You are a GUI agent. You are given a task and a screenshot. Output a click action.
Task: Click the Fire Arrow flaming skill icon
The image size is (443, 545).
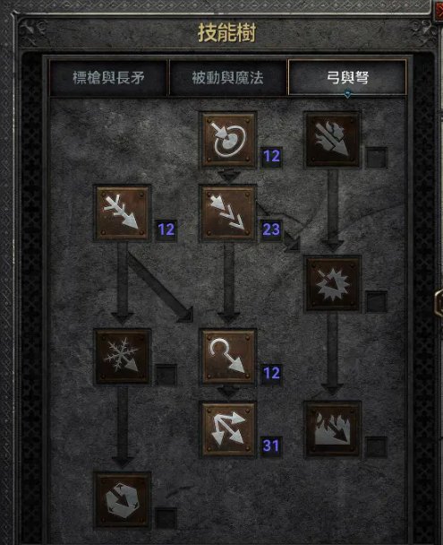click(x=333, y=140)
